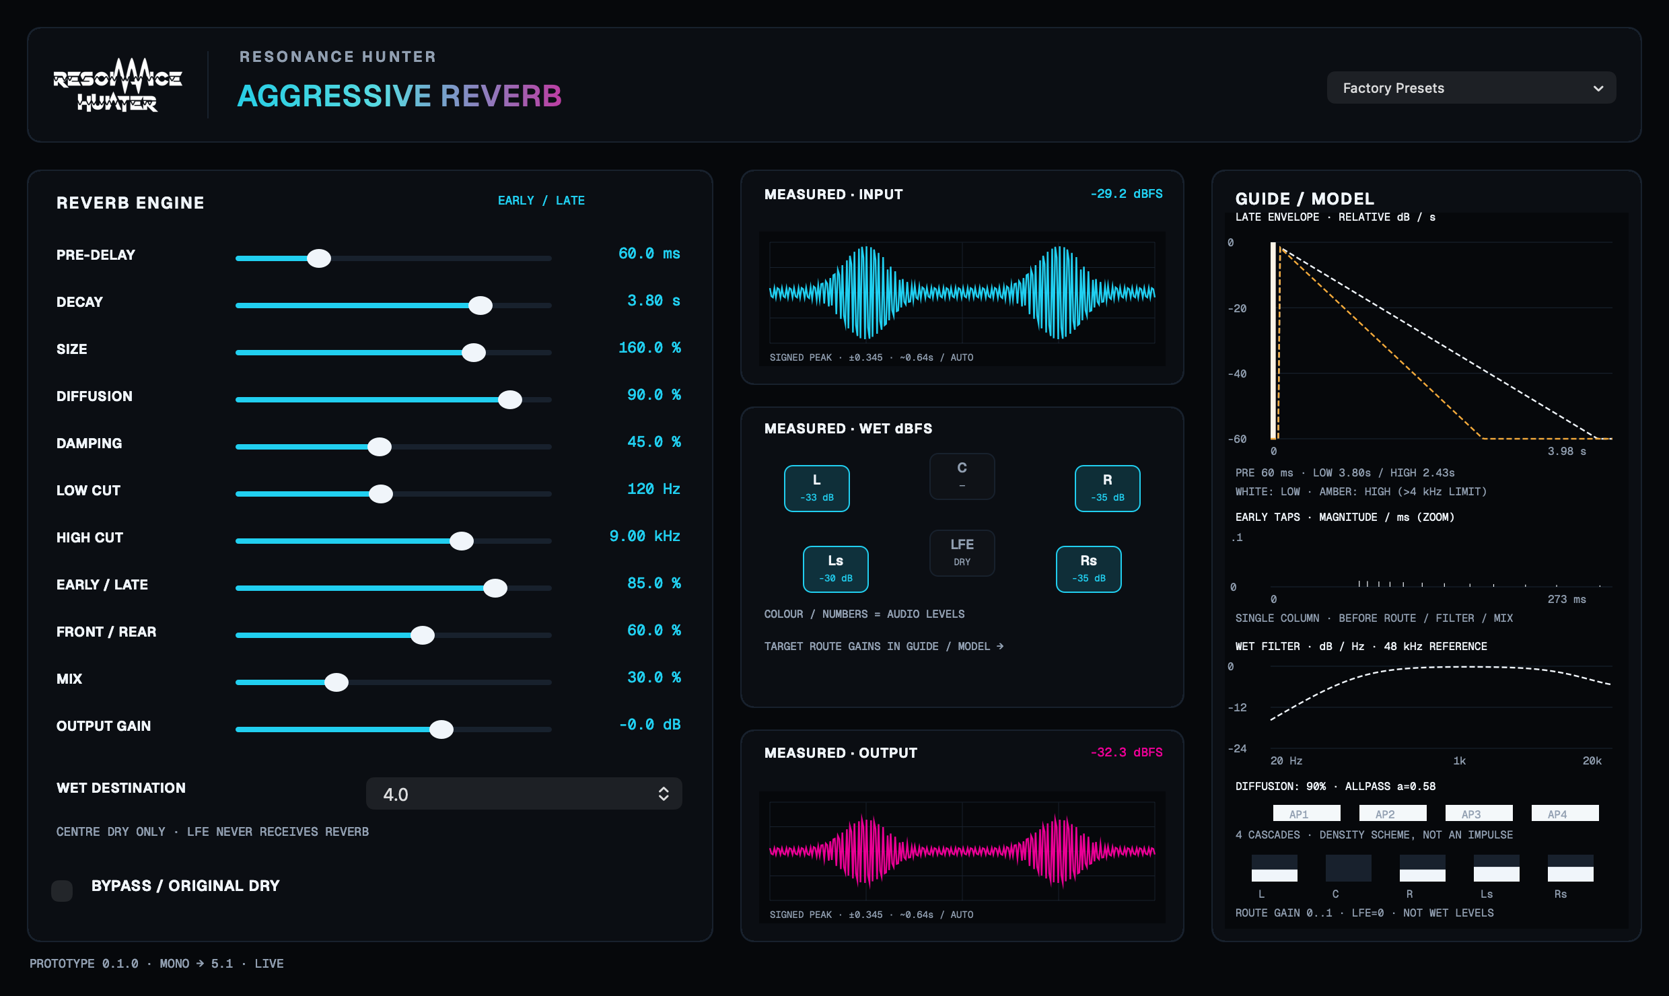Click the Mix slider handle
The height and width of the screenshot is (996, 1669).
pos(336,682)
